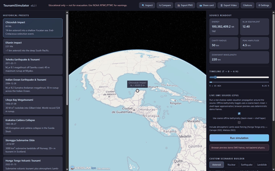Click the Custom Scenario Builder heading

(227, 159)
